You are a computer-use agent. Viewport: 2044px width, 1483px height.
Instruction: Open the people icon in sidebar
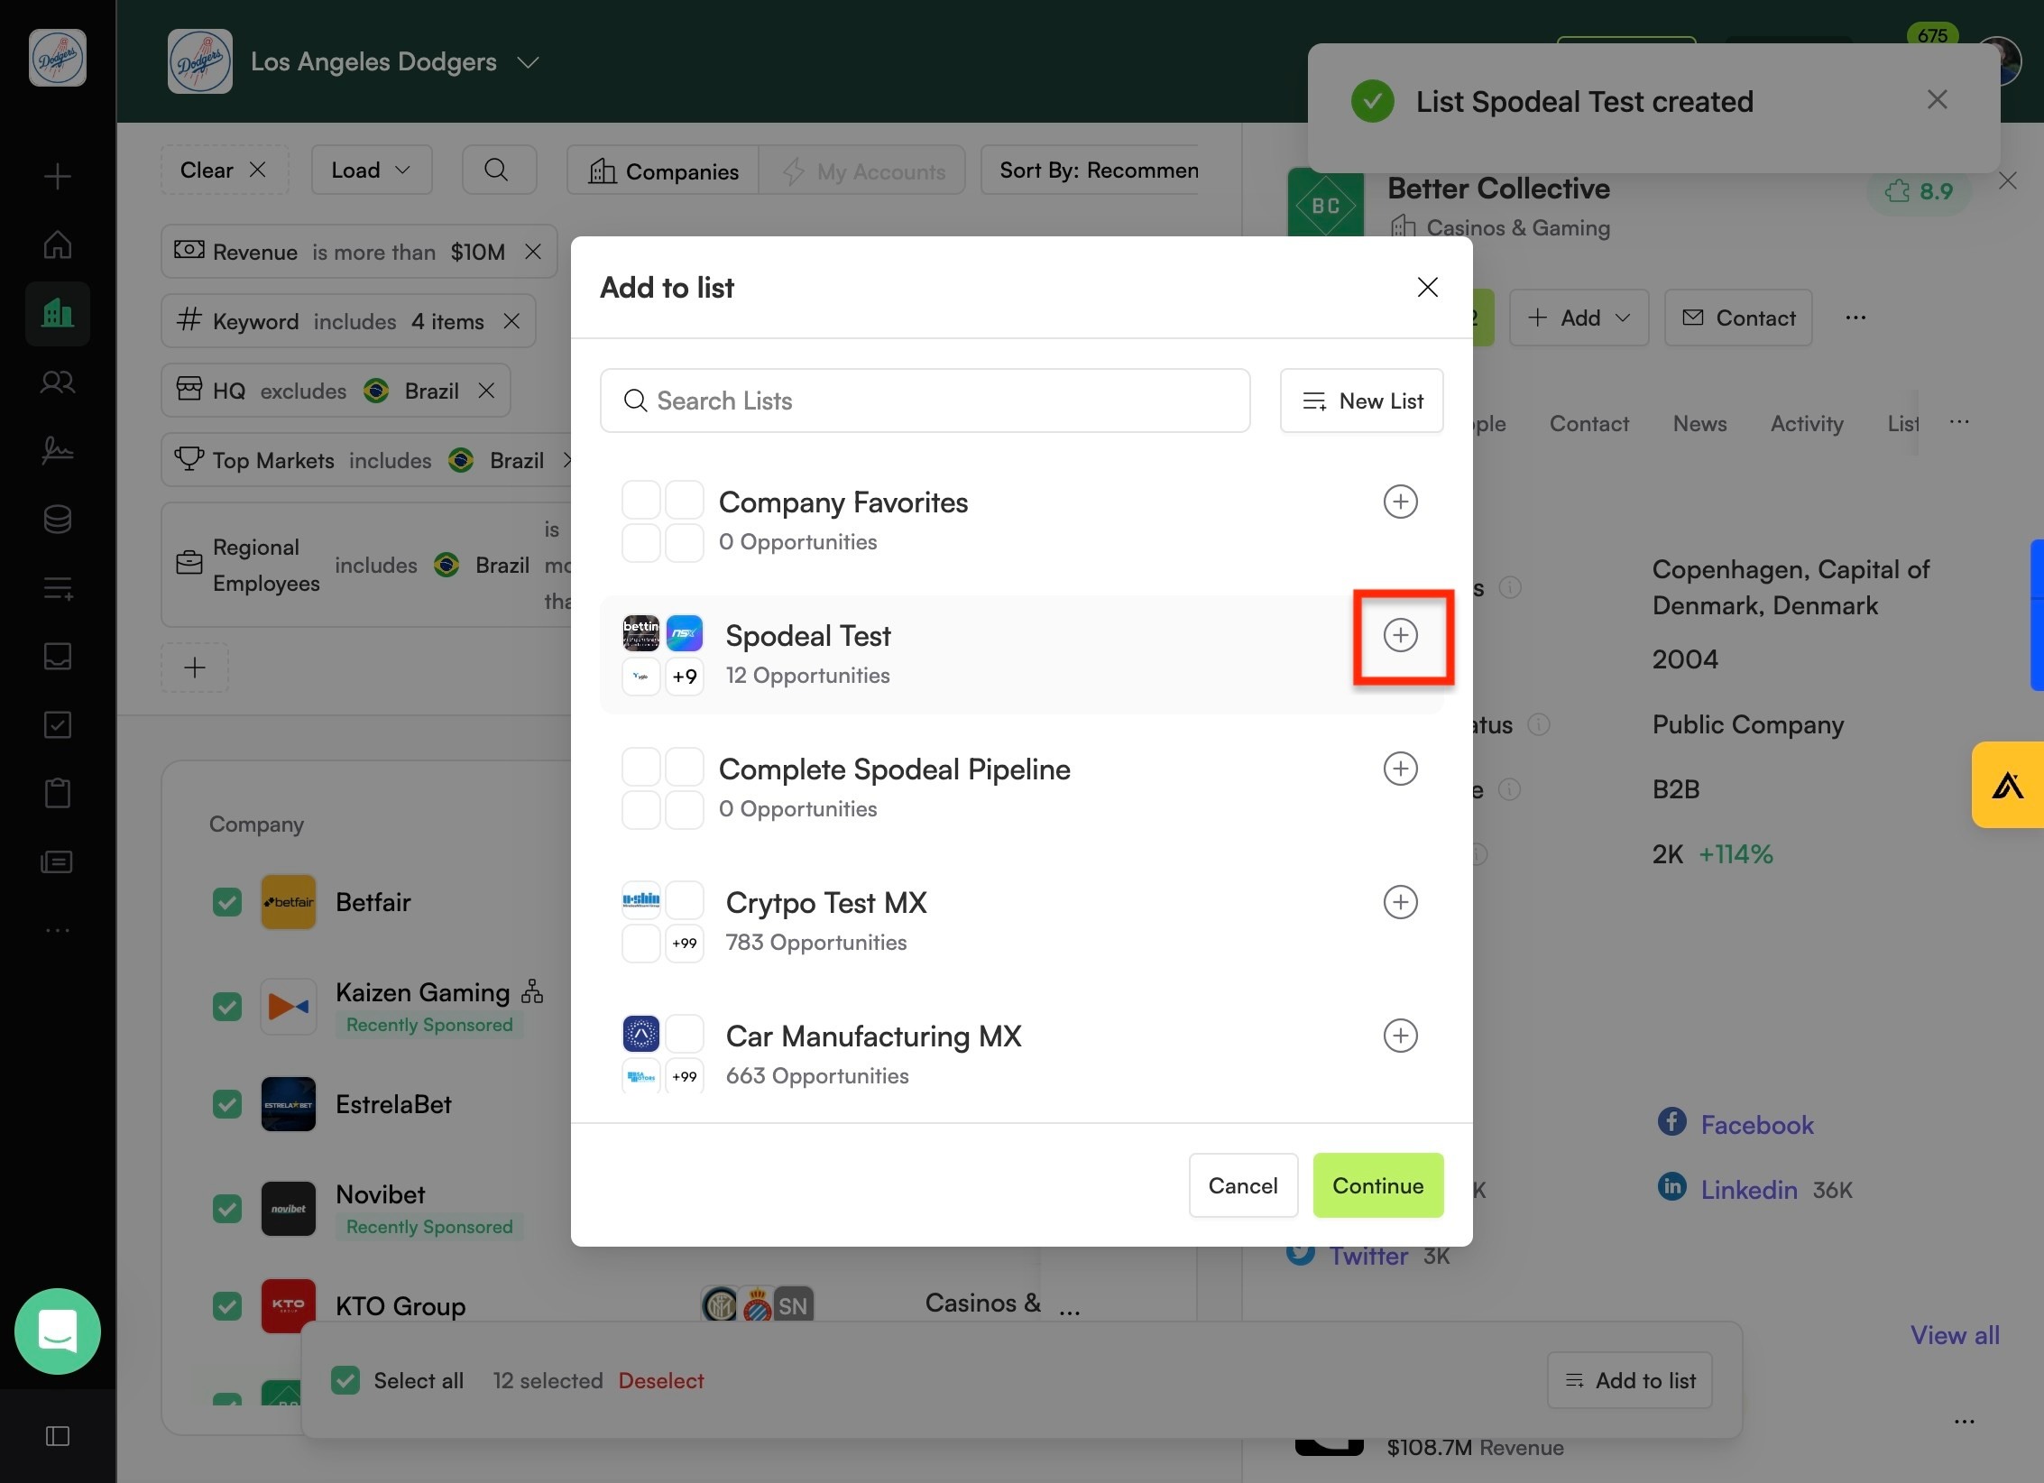[58, 382]
